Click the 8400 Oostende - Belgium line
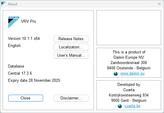This screenshot has width=164, height=113. point(129,68)
